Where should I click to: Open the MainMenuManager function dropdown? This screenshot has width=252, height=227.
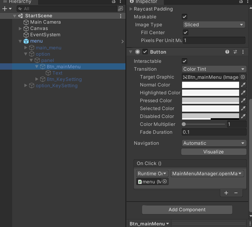point(207,174)
